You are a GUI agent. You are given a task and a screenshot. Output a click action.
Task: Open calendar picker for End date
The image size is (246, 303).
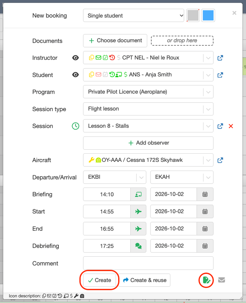pos(205,229)
